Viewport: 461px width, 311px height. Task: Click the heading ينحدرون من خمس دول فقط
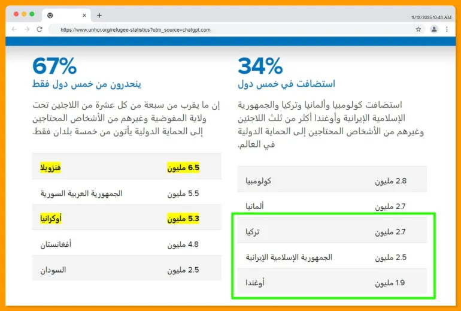click(x=87, y=84)
